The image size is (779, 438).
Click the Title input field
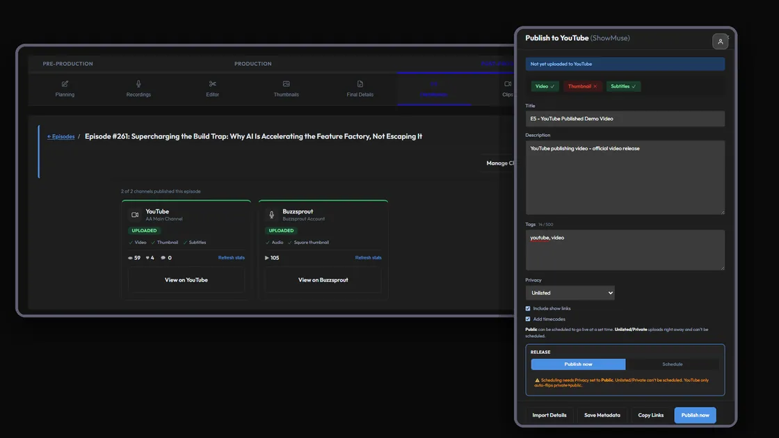coord(625,119)
